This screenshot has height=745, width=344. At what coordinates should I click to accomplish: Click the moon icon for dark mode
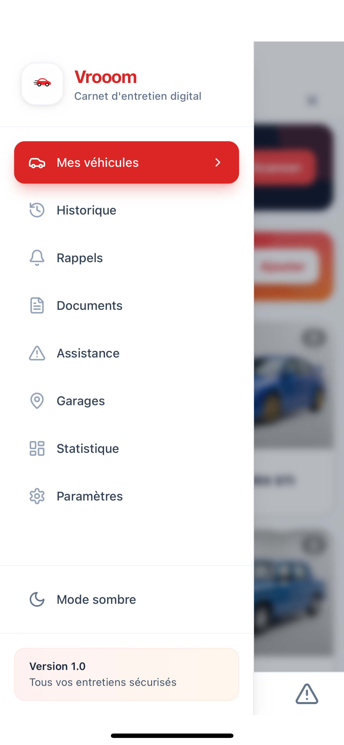37,599
